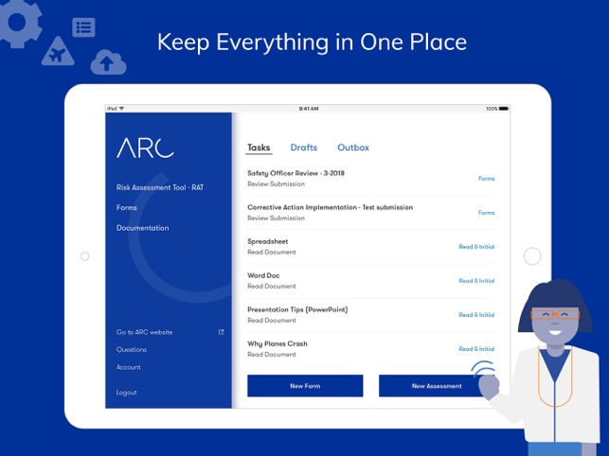Tap the 9:41 AM clock in status bar
Viewport: 609px width, 456px height.
pos(309,109)
